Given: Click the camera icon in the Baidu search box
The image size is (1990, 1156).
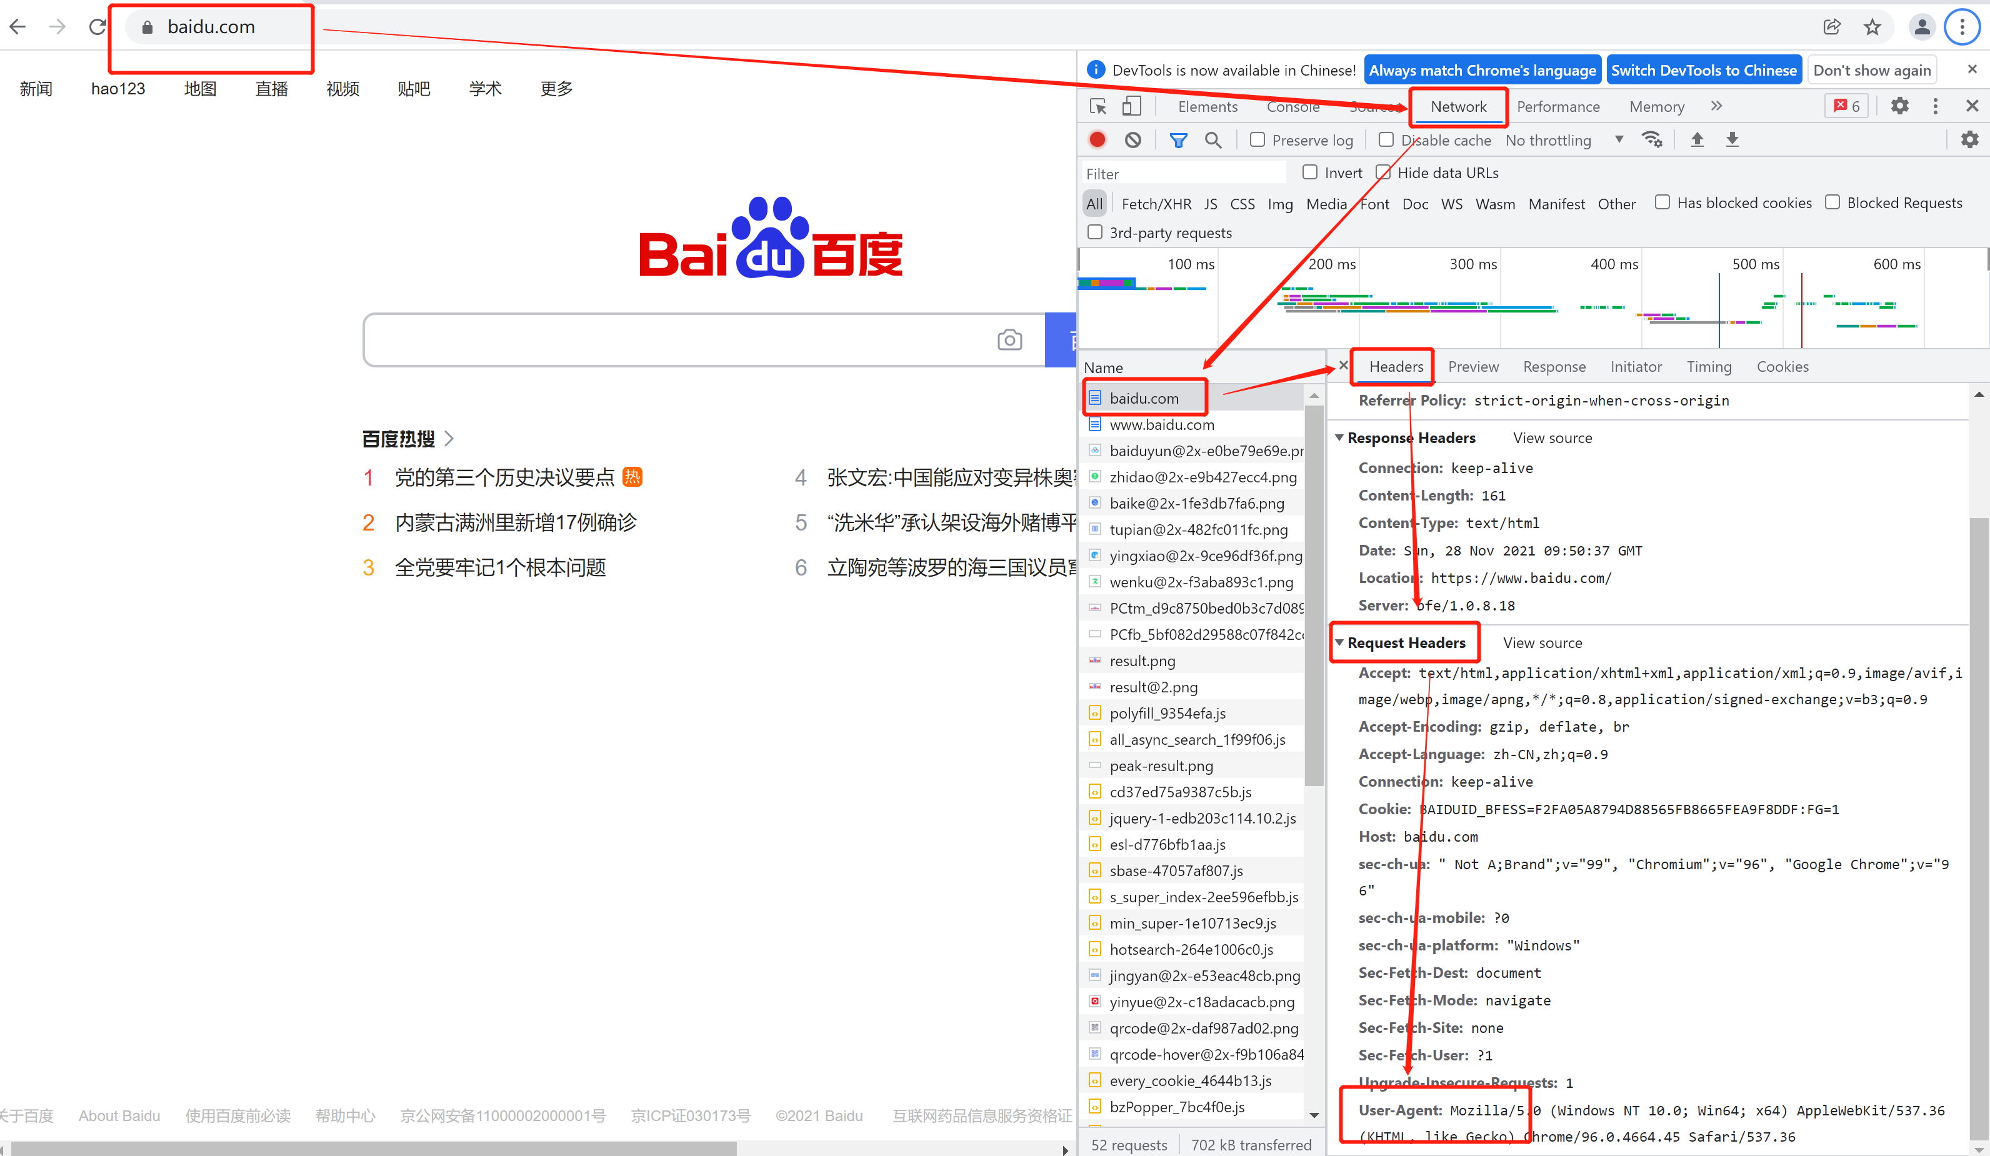Looking at the screenshot, I should (x=1009, y=339).
